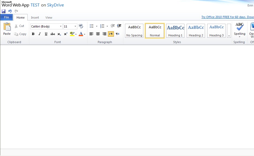Click the TEST document name
This screenshot has width=254, height=156.
point(35,5)
